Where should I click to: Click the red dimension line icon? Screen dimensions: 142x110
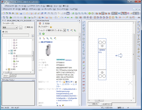pyautogui.click(x=84, y=72)
